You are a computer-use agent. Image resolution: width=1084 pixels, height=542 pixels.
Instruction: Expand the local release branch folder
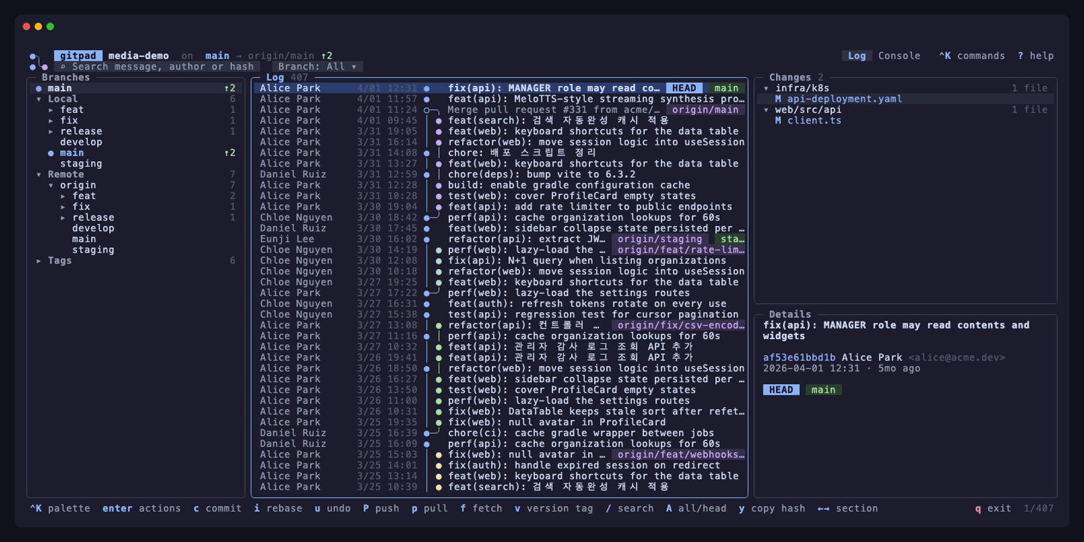coord(51,132)
